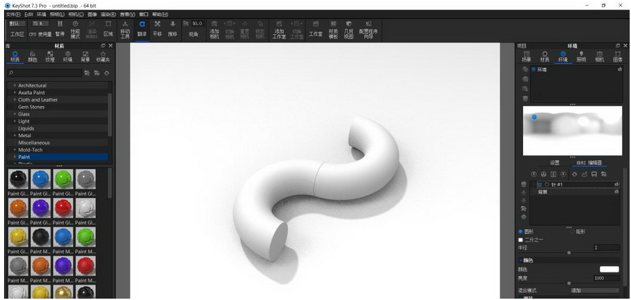The width and height of the screenshot is (631, 300).
Task: Click the library search field
Action: click(x=44, y=73)
